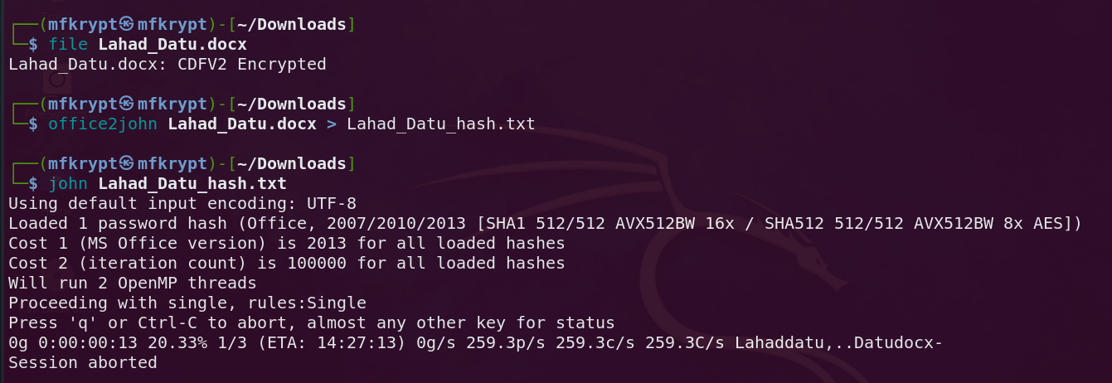This screenshot has width=1112, height=383.
Task: Click the 'Session aborted' message
Action: (x=82, y=363)
